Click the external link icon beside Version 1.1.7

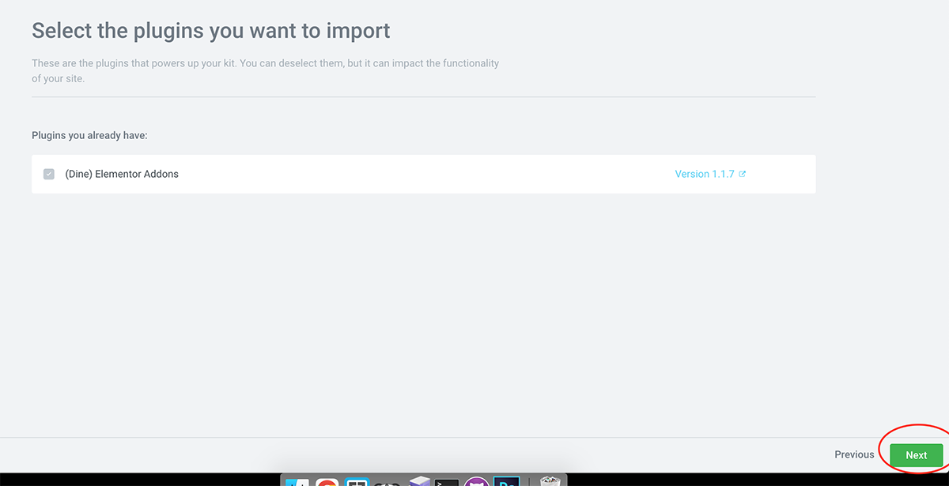pyautogui.click(x=742, y=174)
